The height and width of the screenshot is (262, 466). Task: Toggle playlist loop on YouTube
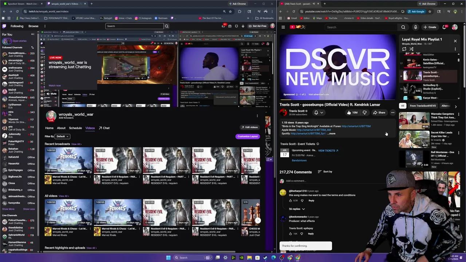(404, 49)
